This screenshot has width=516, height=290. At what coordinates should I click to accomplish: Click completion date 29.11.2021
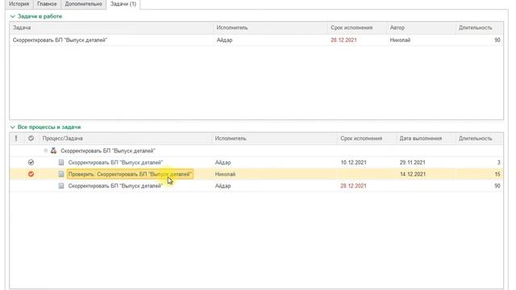(412, 163)
